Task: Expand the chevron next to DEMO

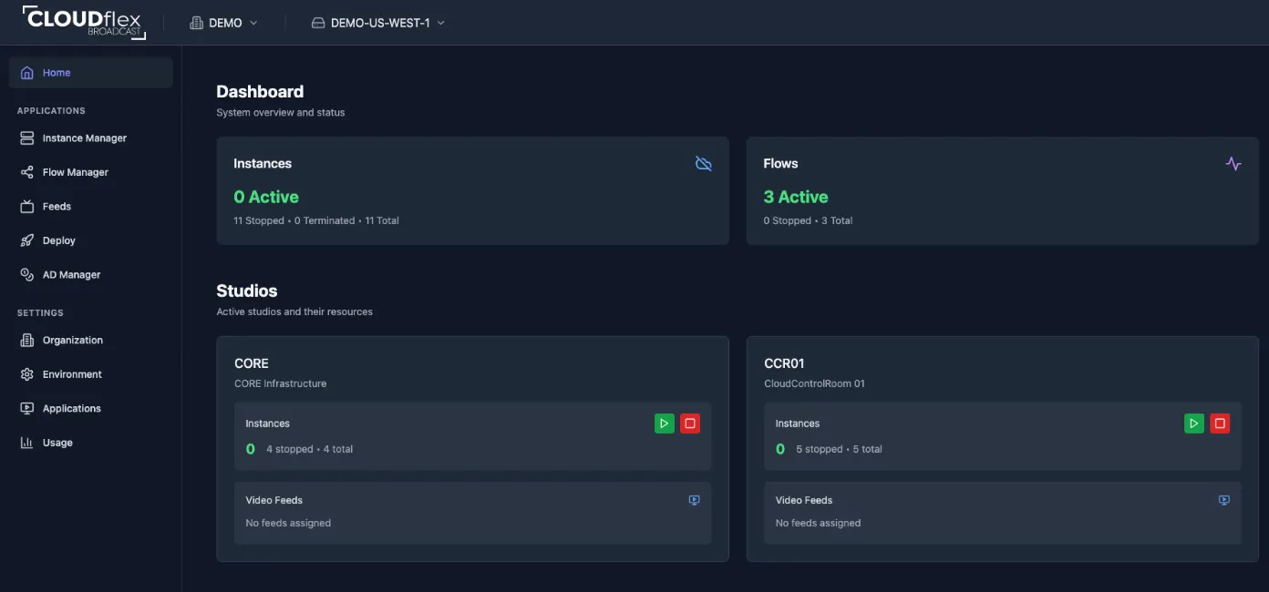Action: coord(253,23)
